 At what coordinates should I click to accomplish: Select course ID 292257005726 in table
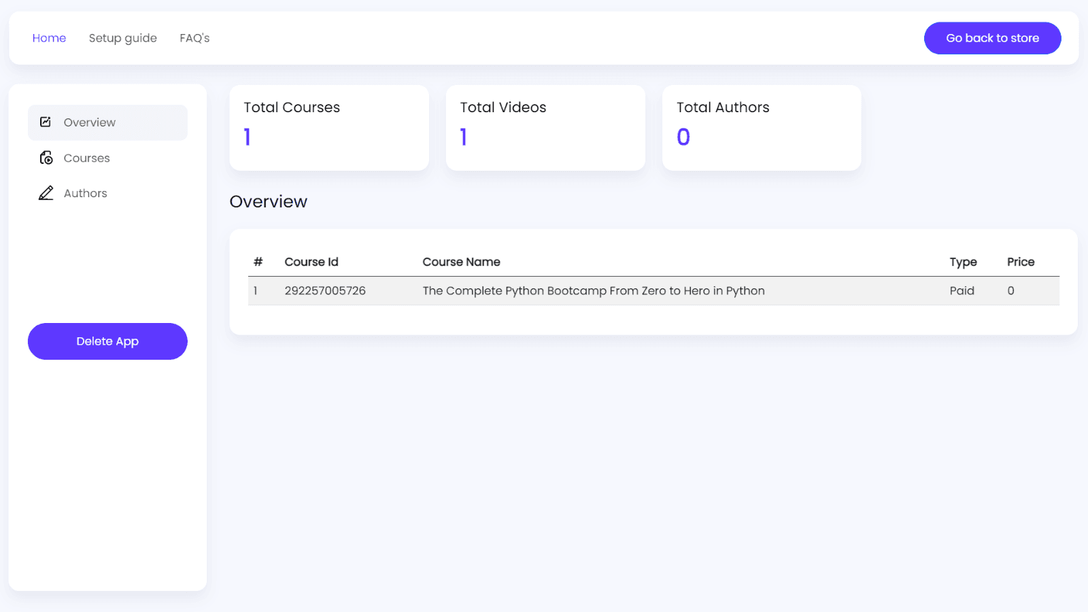(x=325, y=291)
